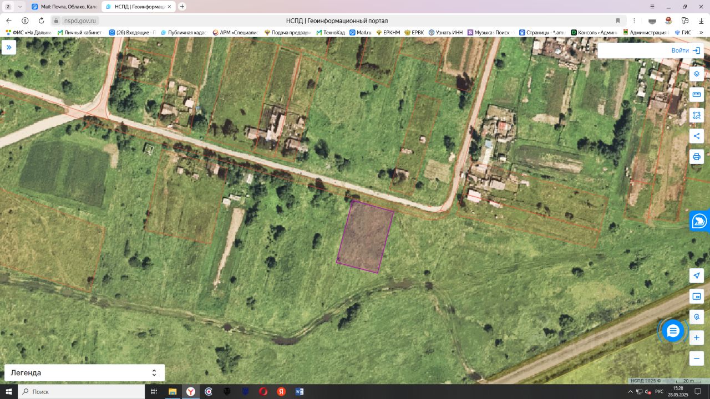Center map on my location arrow
Image resolution: width=710 pixels, height=399 pixels.
point(697,275)
